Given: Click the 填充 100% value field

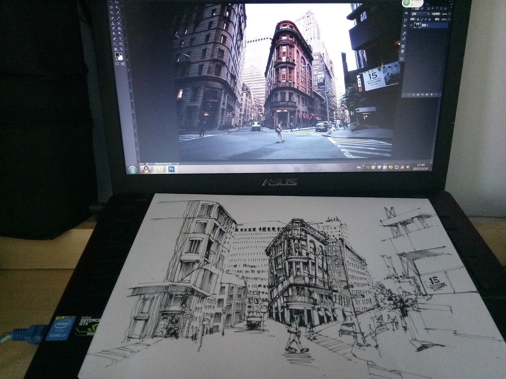Looking at the screenshot, I should tap(444, 19).
